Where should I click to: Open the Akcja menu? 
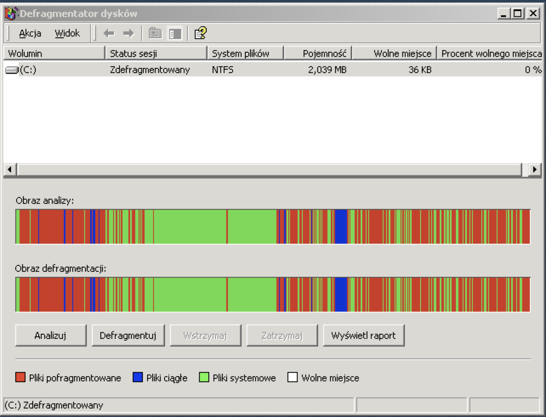(30, 33)
